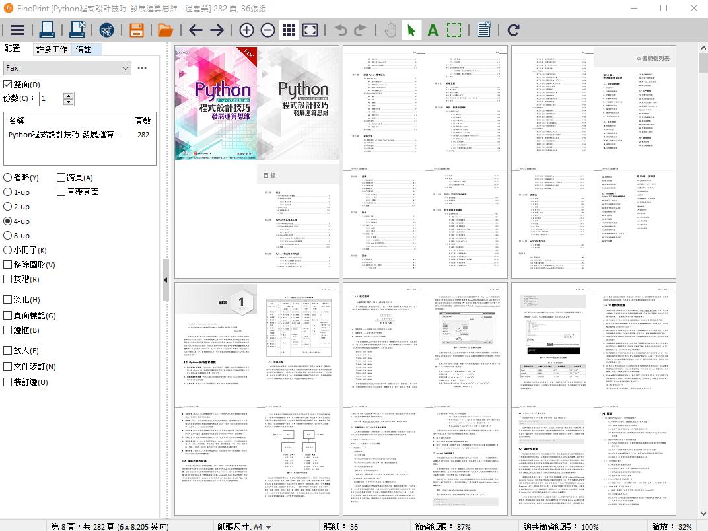Switch to the 備註 tab

84,50
